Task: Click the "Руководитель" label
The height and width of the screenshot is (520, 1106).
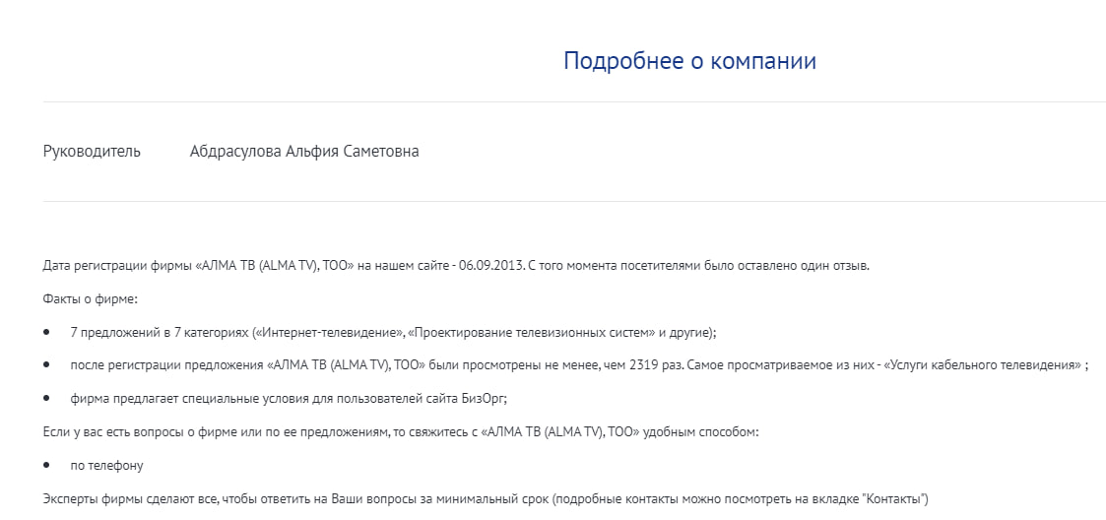Action: [x=92, y=152]
